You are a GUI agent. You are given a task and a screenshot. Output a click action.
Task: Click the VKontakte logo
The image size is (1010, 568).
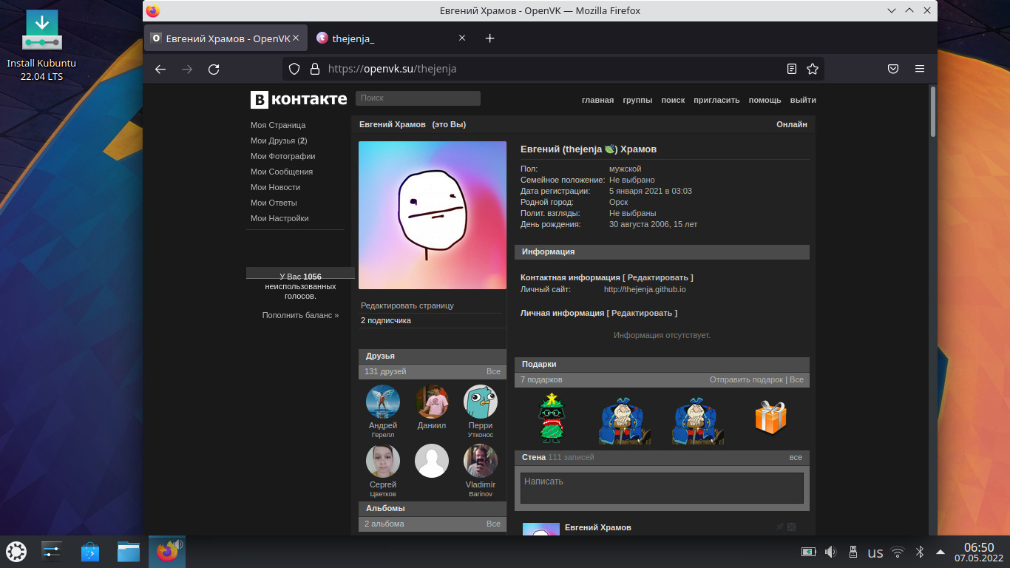pos(299,99)
